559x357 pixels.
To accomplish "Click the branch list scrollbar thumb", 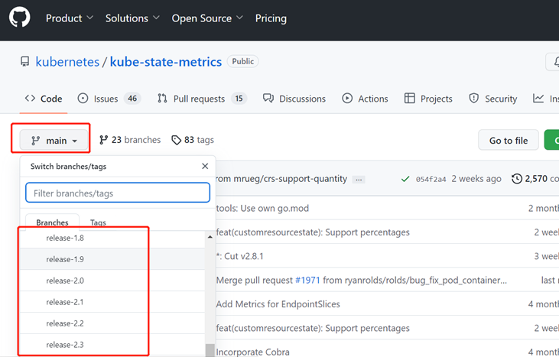I will tap(210, 350).
